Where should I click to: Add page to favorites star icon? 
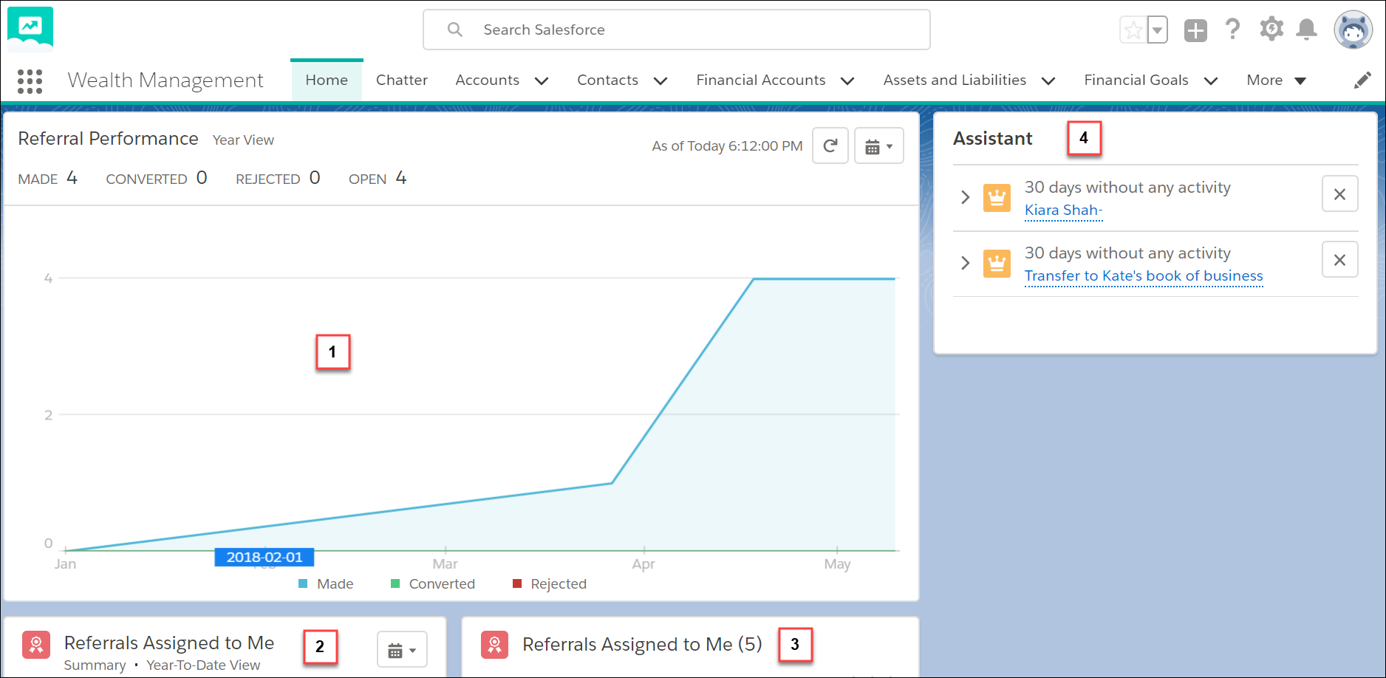1133,30
